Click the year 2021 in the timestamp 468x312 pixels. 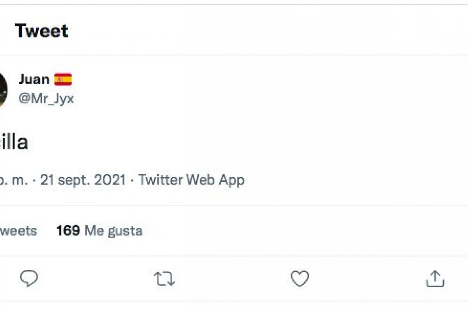[110, 180]
